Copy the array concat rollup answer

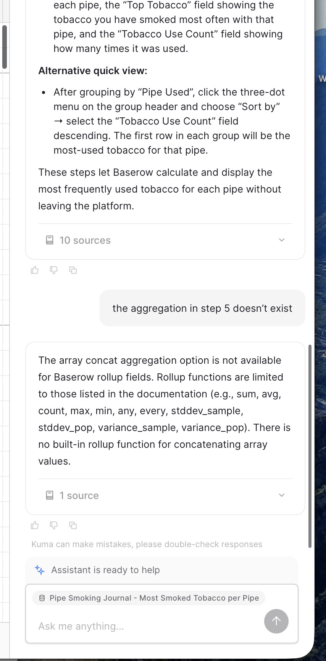pyautogui.click(x=73, y=525)
